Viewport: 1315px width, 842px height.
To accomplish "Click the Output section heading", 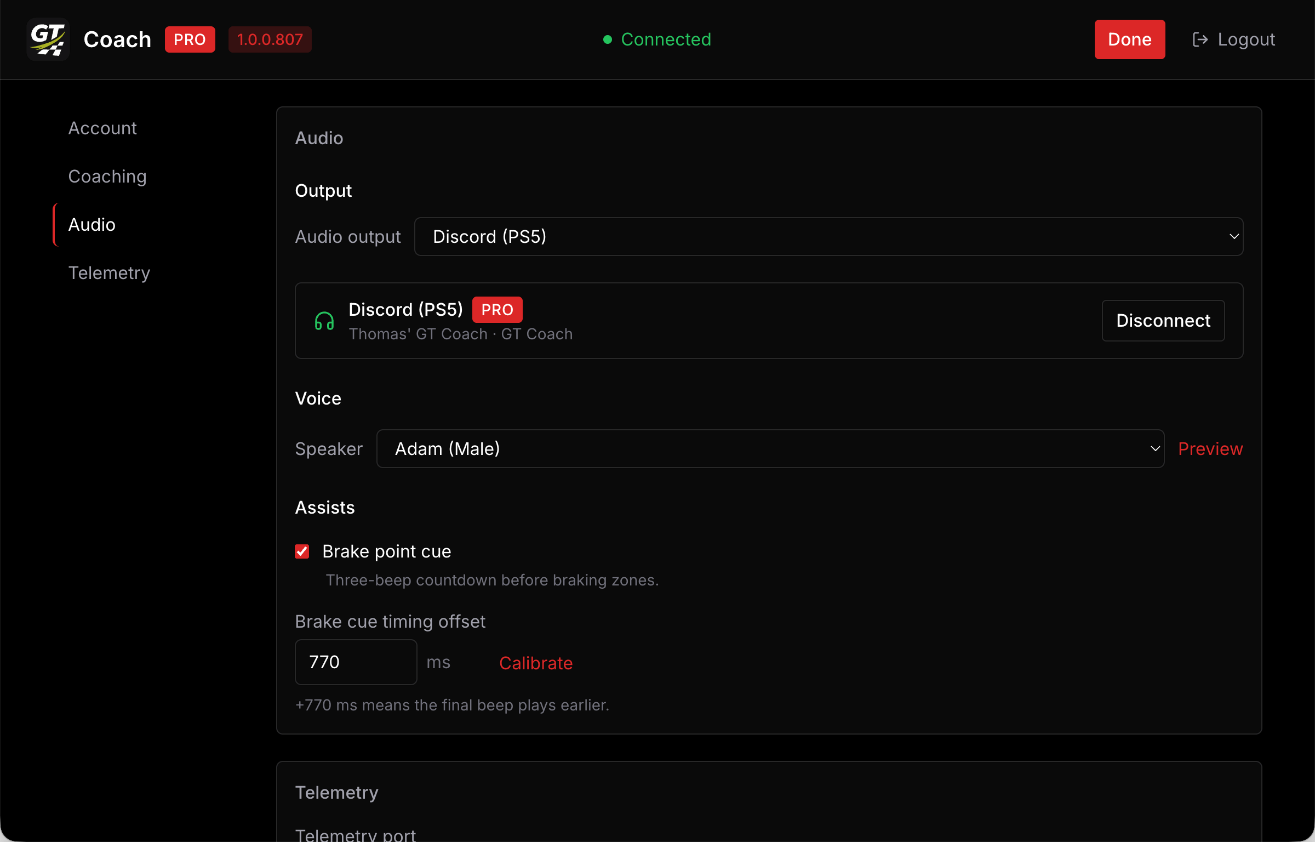I will click(323, 190).
